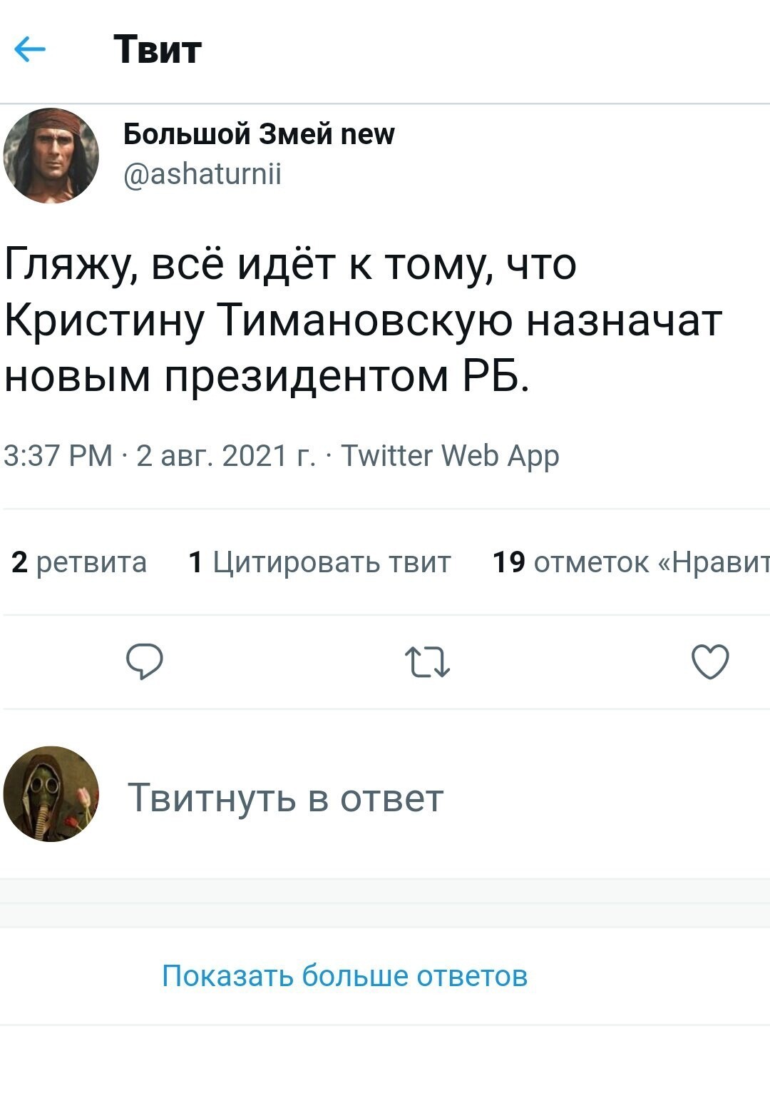The width and height of the screenshot is (770, 1096).
Task: Open the 3:37 PM · 2 авг. 2021 timestamp
Action: (x=160, y=455)
